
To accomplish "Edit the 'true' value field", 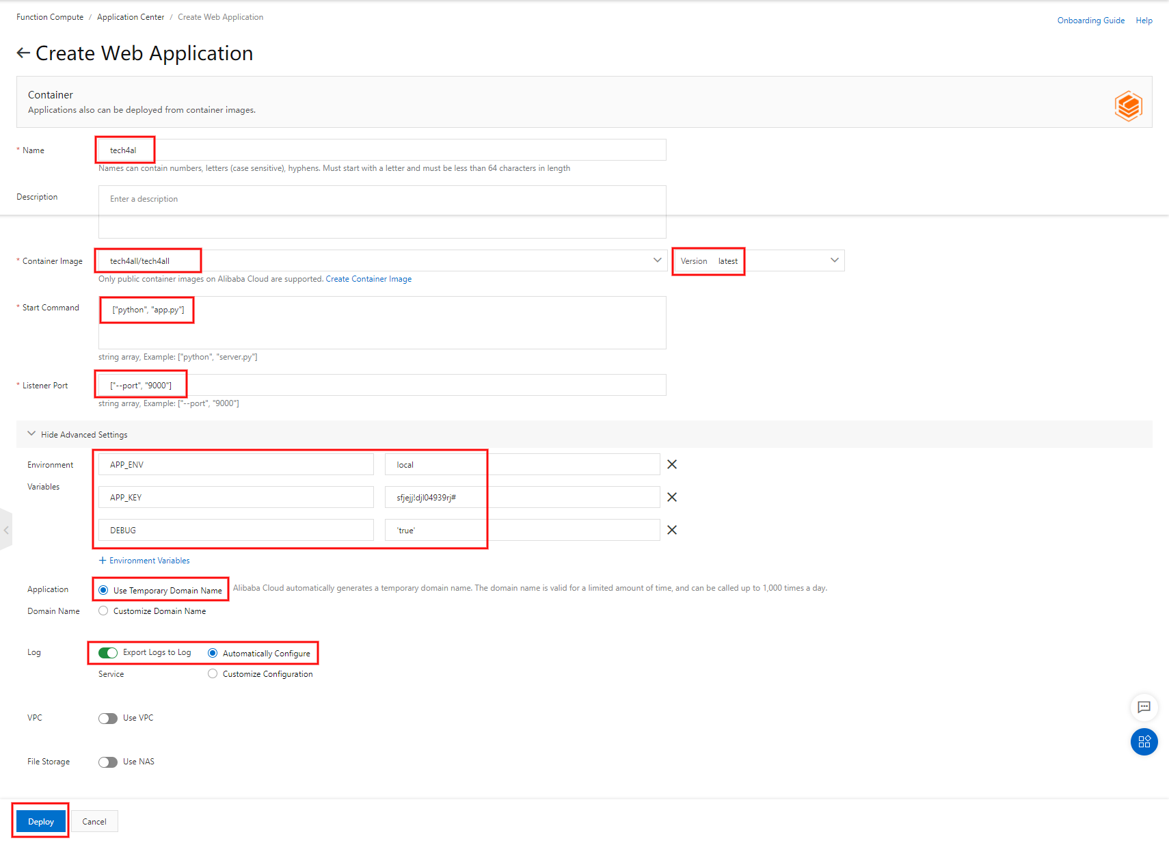I will tap(522, 530).
